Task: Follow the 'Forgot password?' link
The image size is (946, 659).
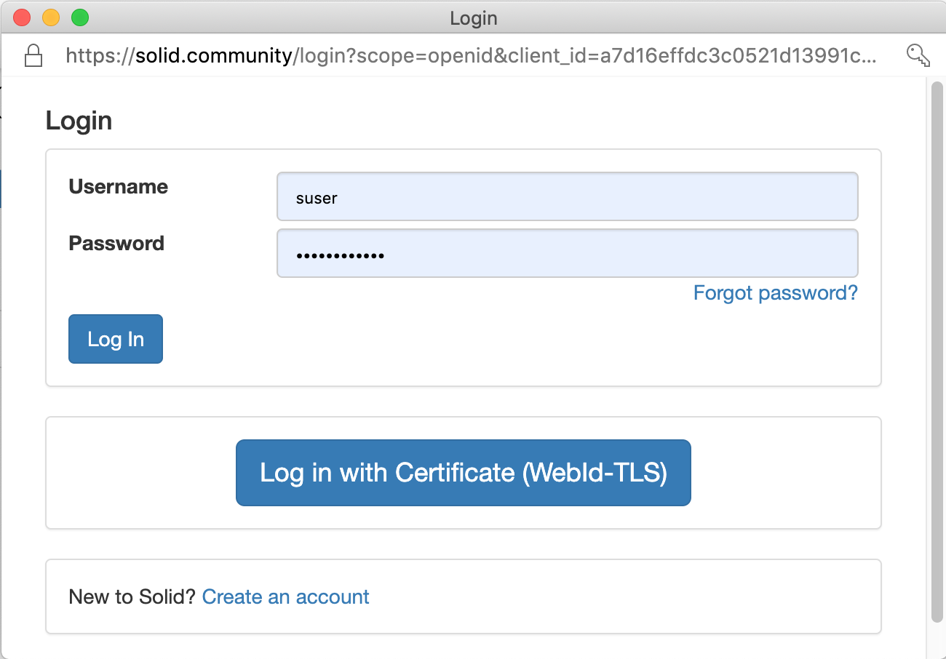Action: 775,293
